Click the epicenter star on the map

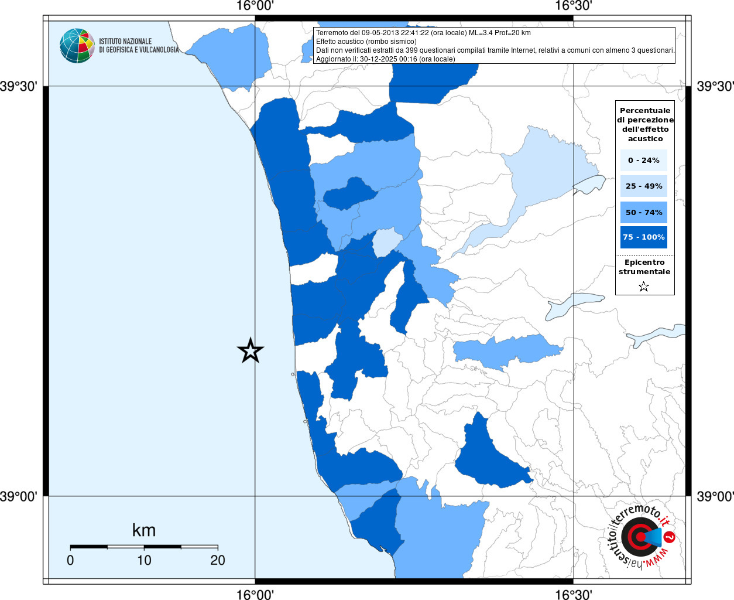(251, 350)
